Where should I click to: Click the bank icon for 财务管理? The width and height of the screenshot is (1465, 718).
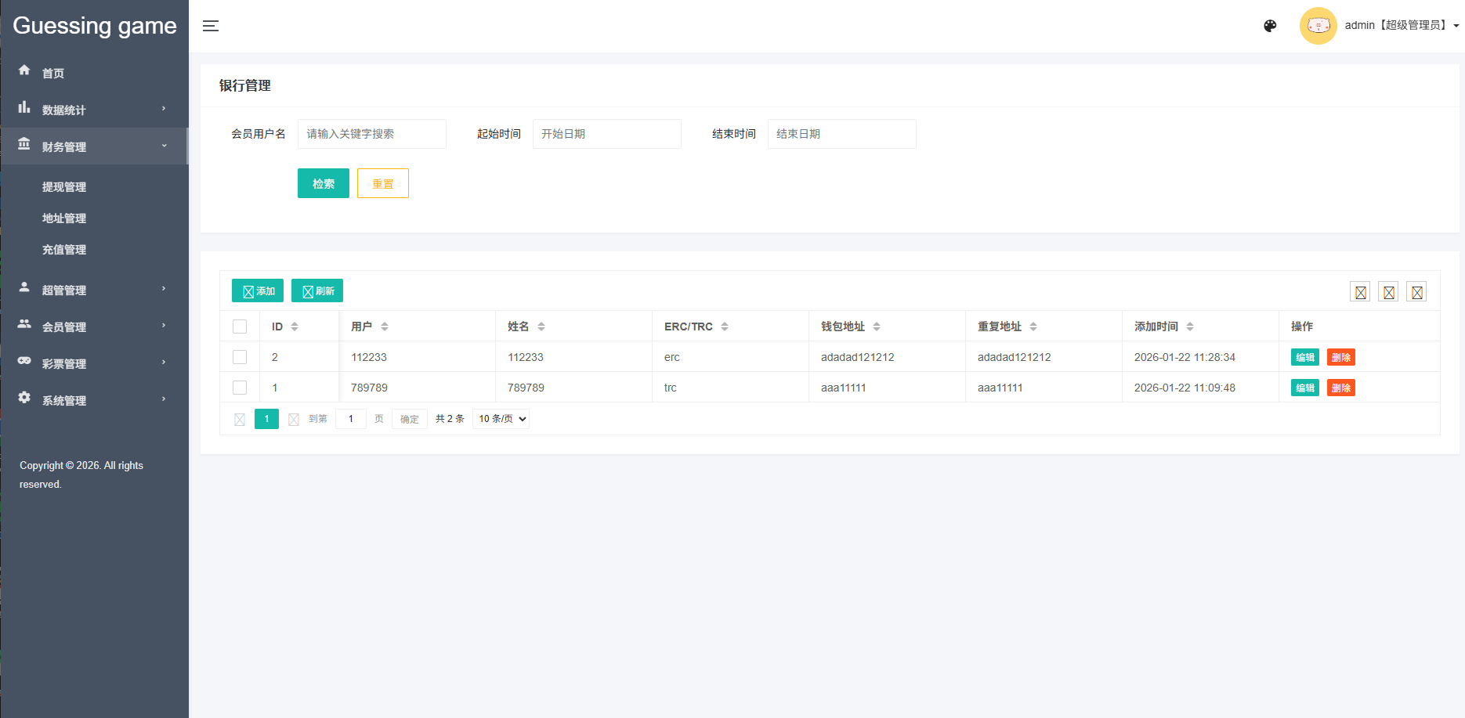coord(24,144)
